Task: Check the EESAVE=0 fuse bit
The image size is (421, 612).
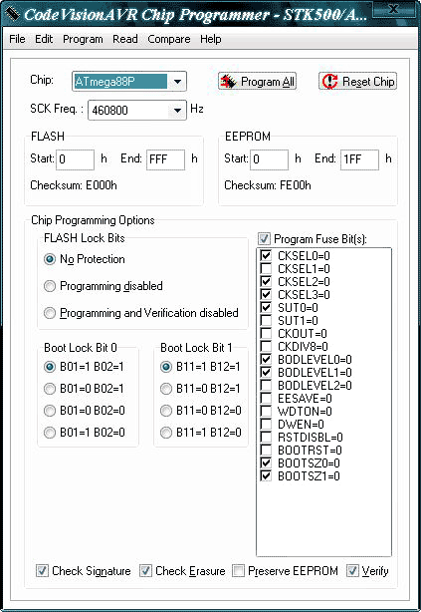Action: [x=266, y=398]
